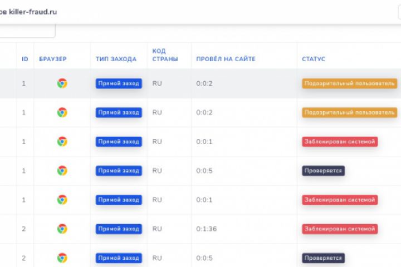This screenshot has width=401, height=267.
Task: Click Chrome icon in ID 1 Проверяется row
Action: pyautogui.click(x=62, y=171)
